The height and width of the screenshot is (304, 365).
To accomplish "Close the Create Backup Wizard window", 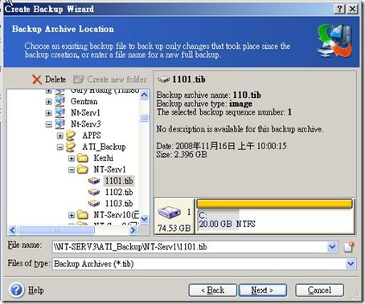I will [x=352, y=10].
